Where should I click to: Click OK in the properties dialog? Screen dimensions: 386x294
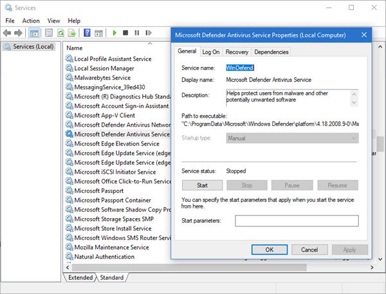tap(270, 250)
